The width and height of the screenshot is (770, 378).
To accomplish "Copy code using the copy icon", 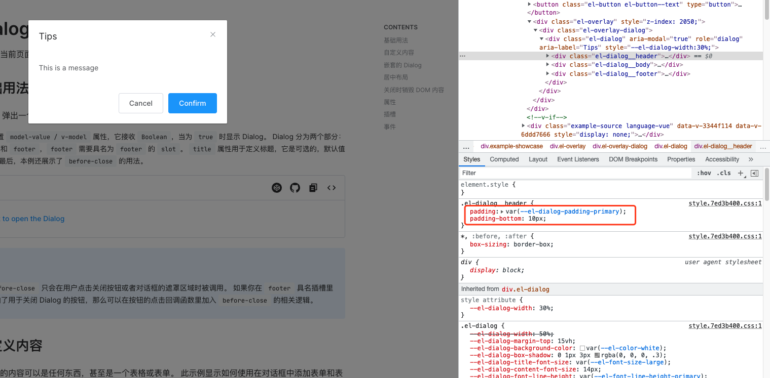I will [x=313, y=188].
